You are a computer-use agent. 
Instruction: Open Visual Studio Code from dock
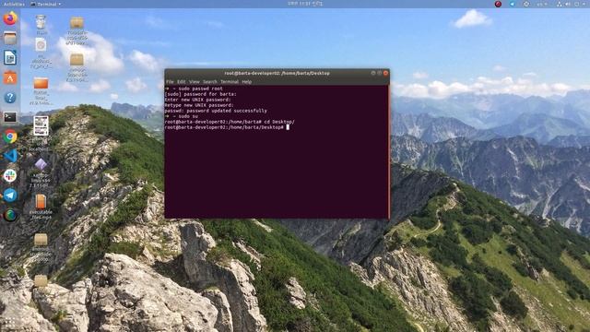[x=10, y=156]
